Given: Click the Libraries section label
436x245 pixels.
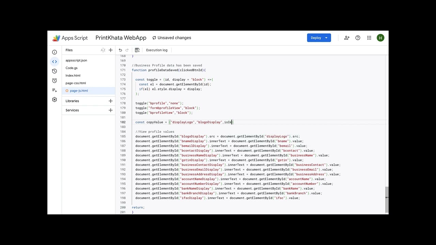Looking at the screenshot, I should tap(72, 101).
